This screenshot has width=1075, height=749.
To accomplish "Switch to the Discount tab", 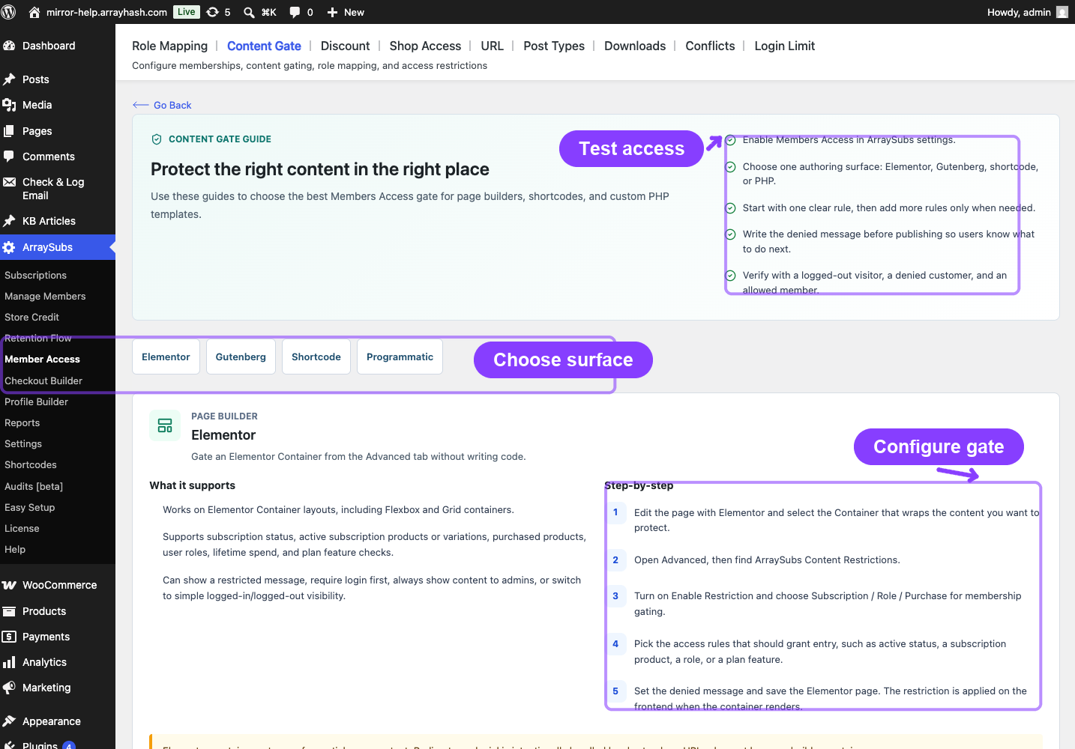I will [345, 46].
